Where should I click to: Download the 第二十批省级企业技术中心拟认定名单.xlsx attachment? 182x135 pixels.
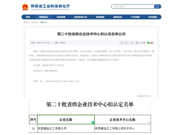(x=60, y=81)
